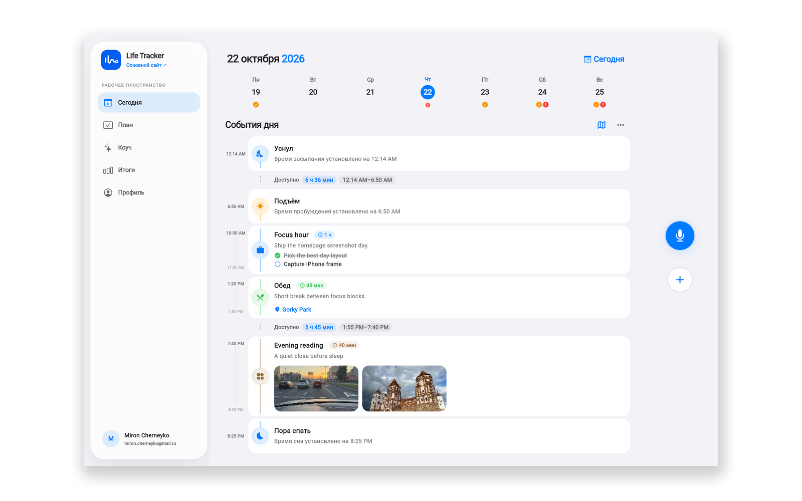Open the map view icon
Viewport: 802px width, 501px height.
click(x=601, y=125)
